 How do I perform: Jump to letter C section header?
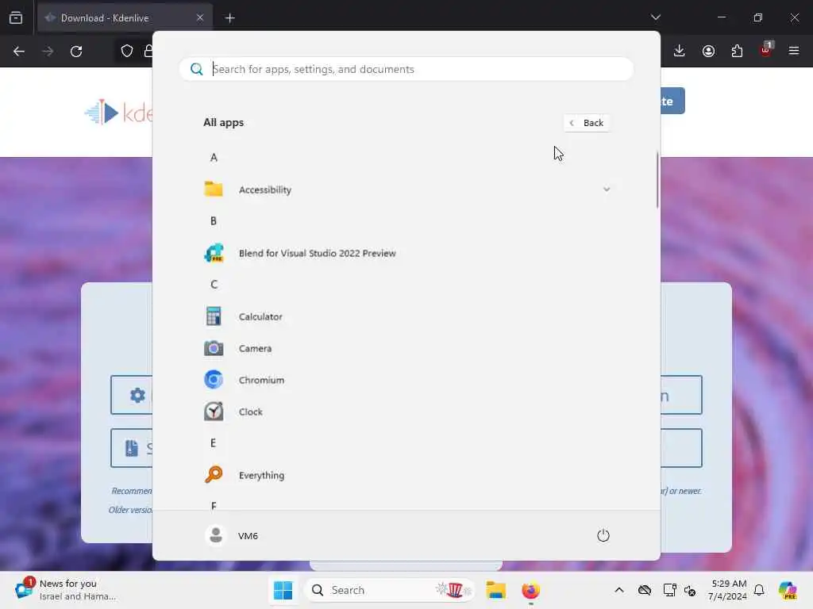coord(214,285)
